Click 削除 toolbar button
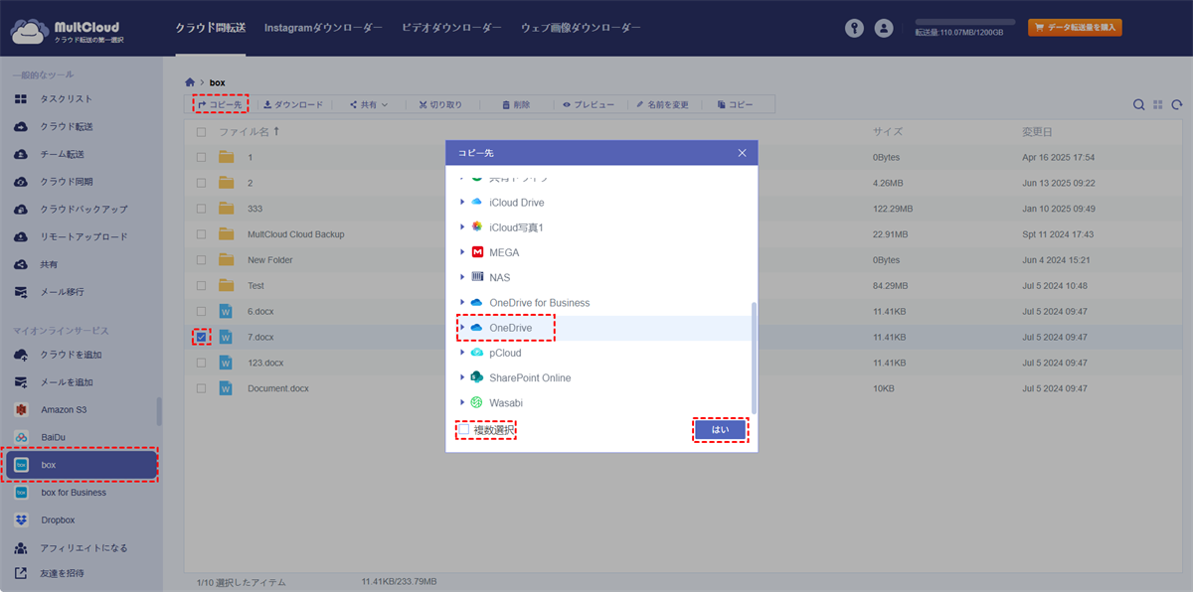This screenshot has width=1193, height=592. pos(516,104)
